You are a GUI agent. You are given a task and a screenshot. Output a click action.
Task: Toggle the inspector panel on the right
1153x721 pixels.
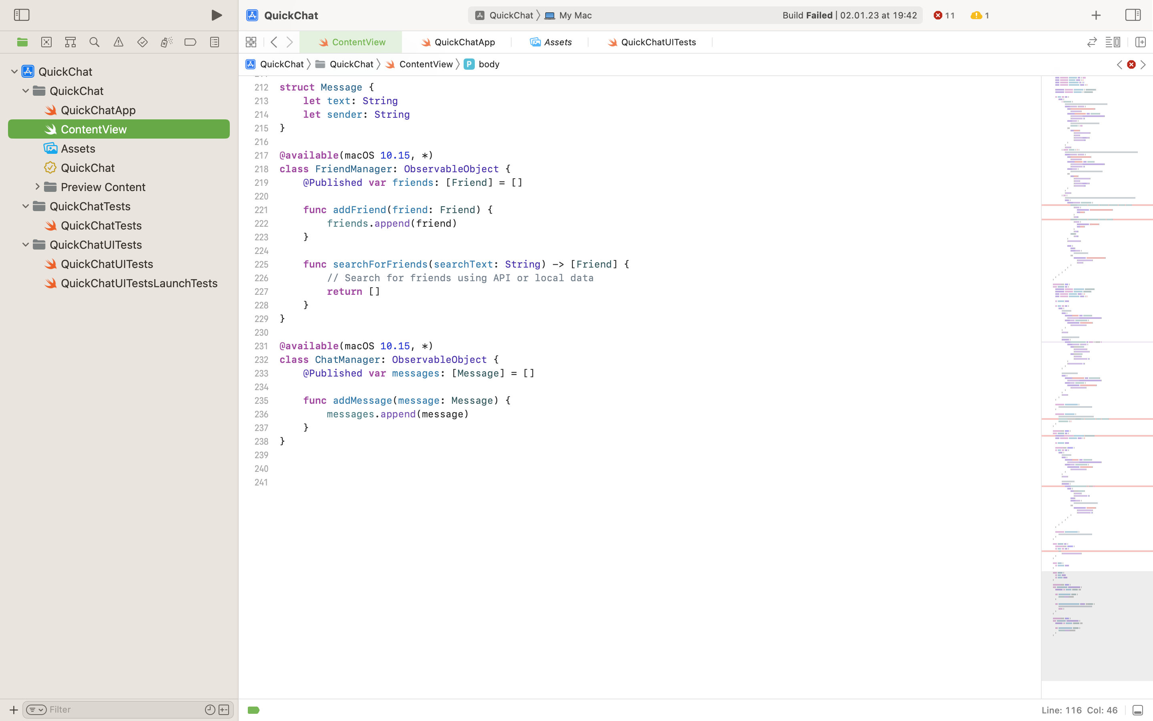point(1133,15)
